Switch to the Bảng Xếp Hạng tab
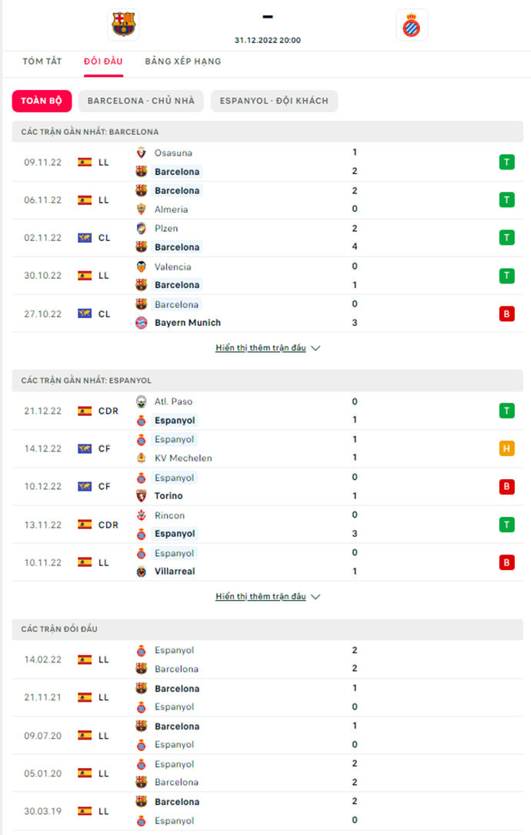 click(x=182, y=62)
